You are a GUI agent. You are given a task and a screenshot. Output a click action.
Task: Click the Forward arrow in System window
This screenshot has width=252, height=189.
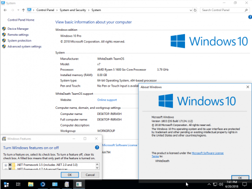click(x=13, y=10)
